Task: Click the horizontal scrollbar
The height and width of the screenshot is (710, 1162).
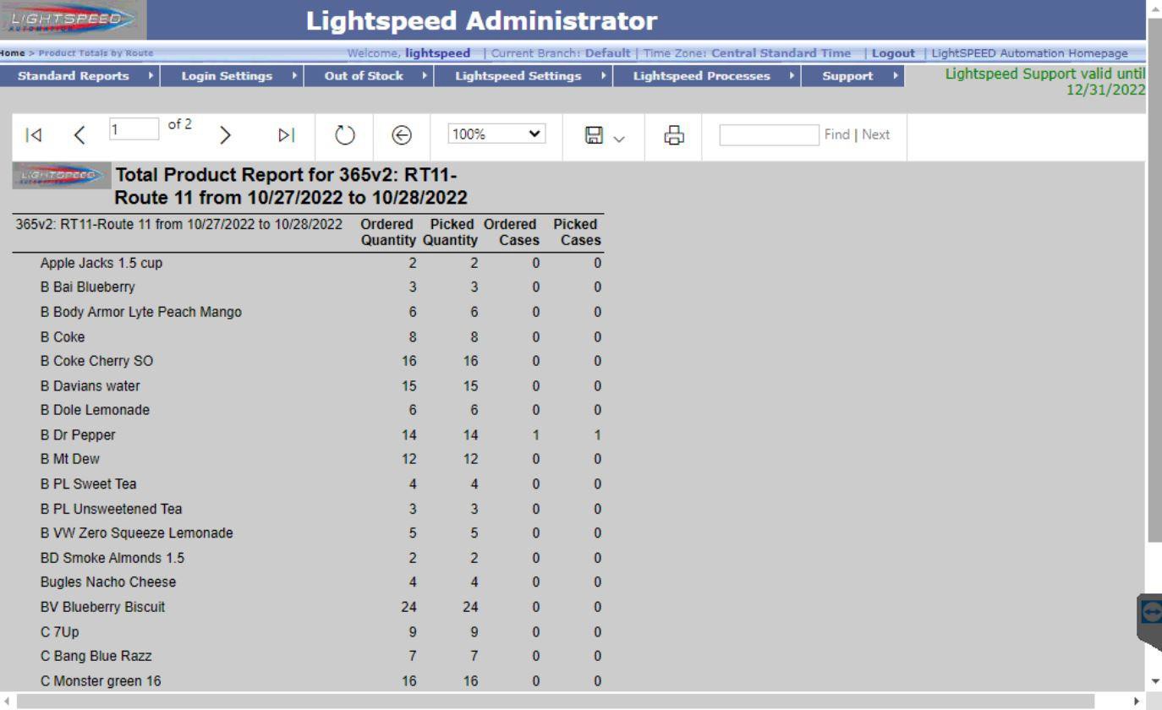Action: 555,702
